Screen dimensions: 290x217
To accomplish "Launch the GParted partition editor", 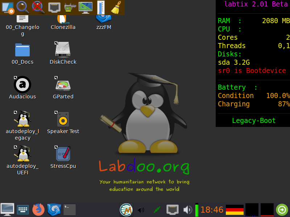I will [x=63, y=88].
